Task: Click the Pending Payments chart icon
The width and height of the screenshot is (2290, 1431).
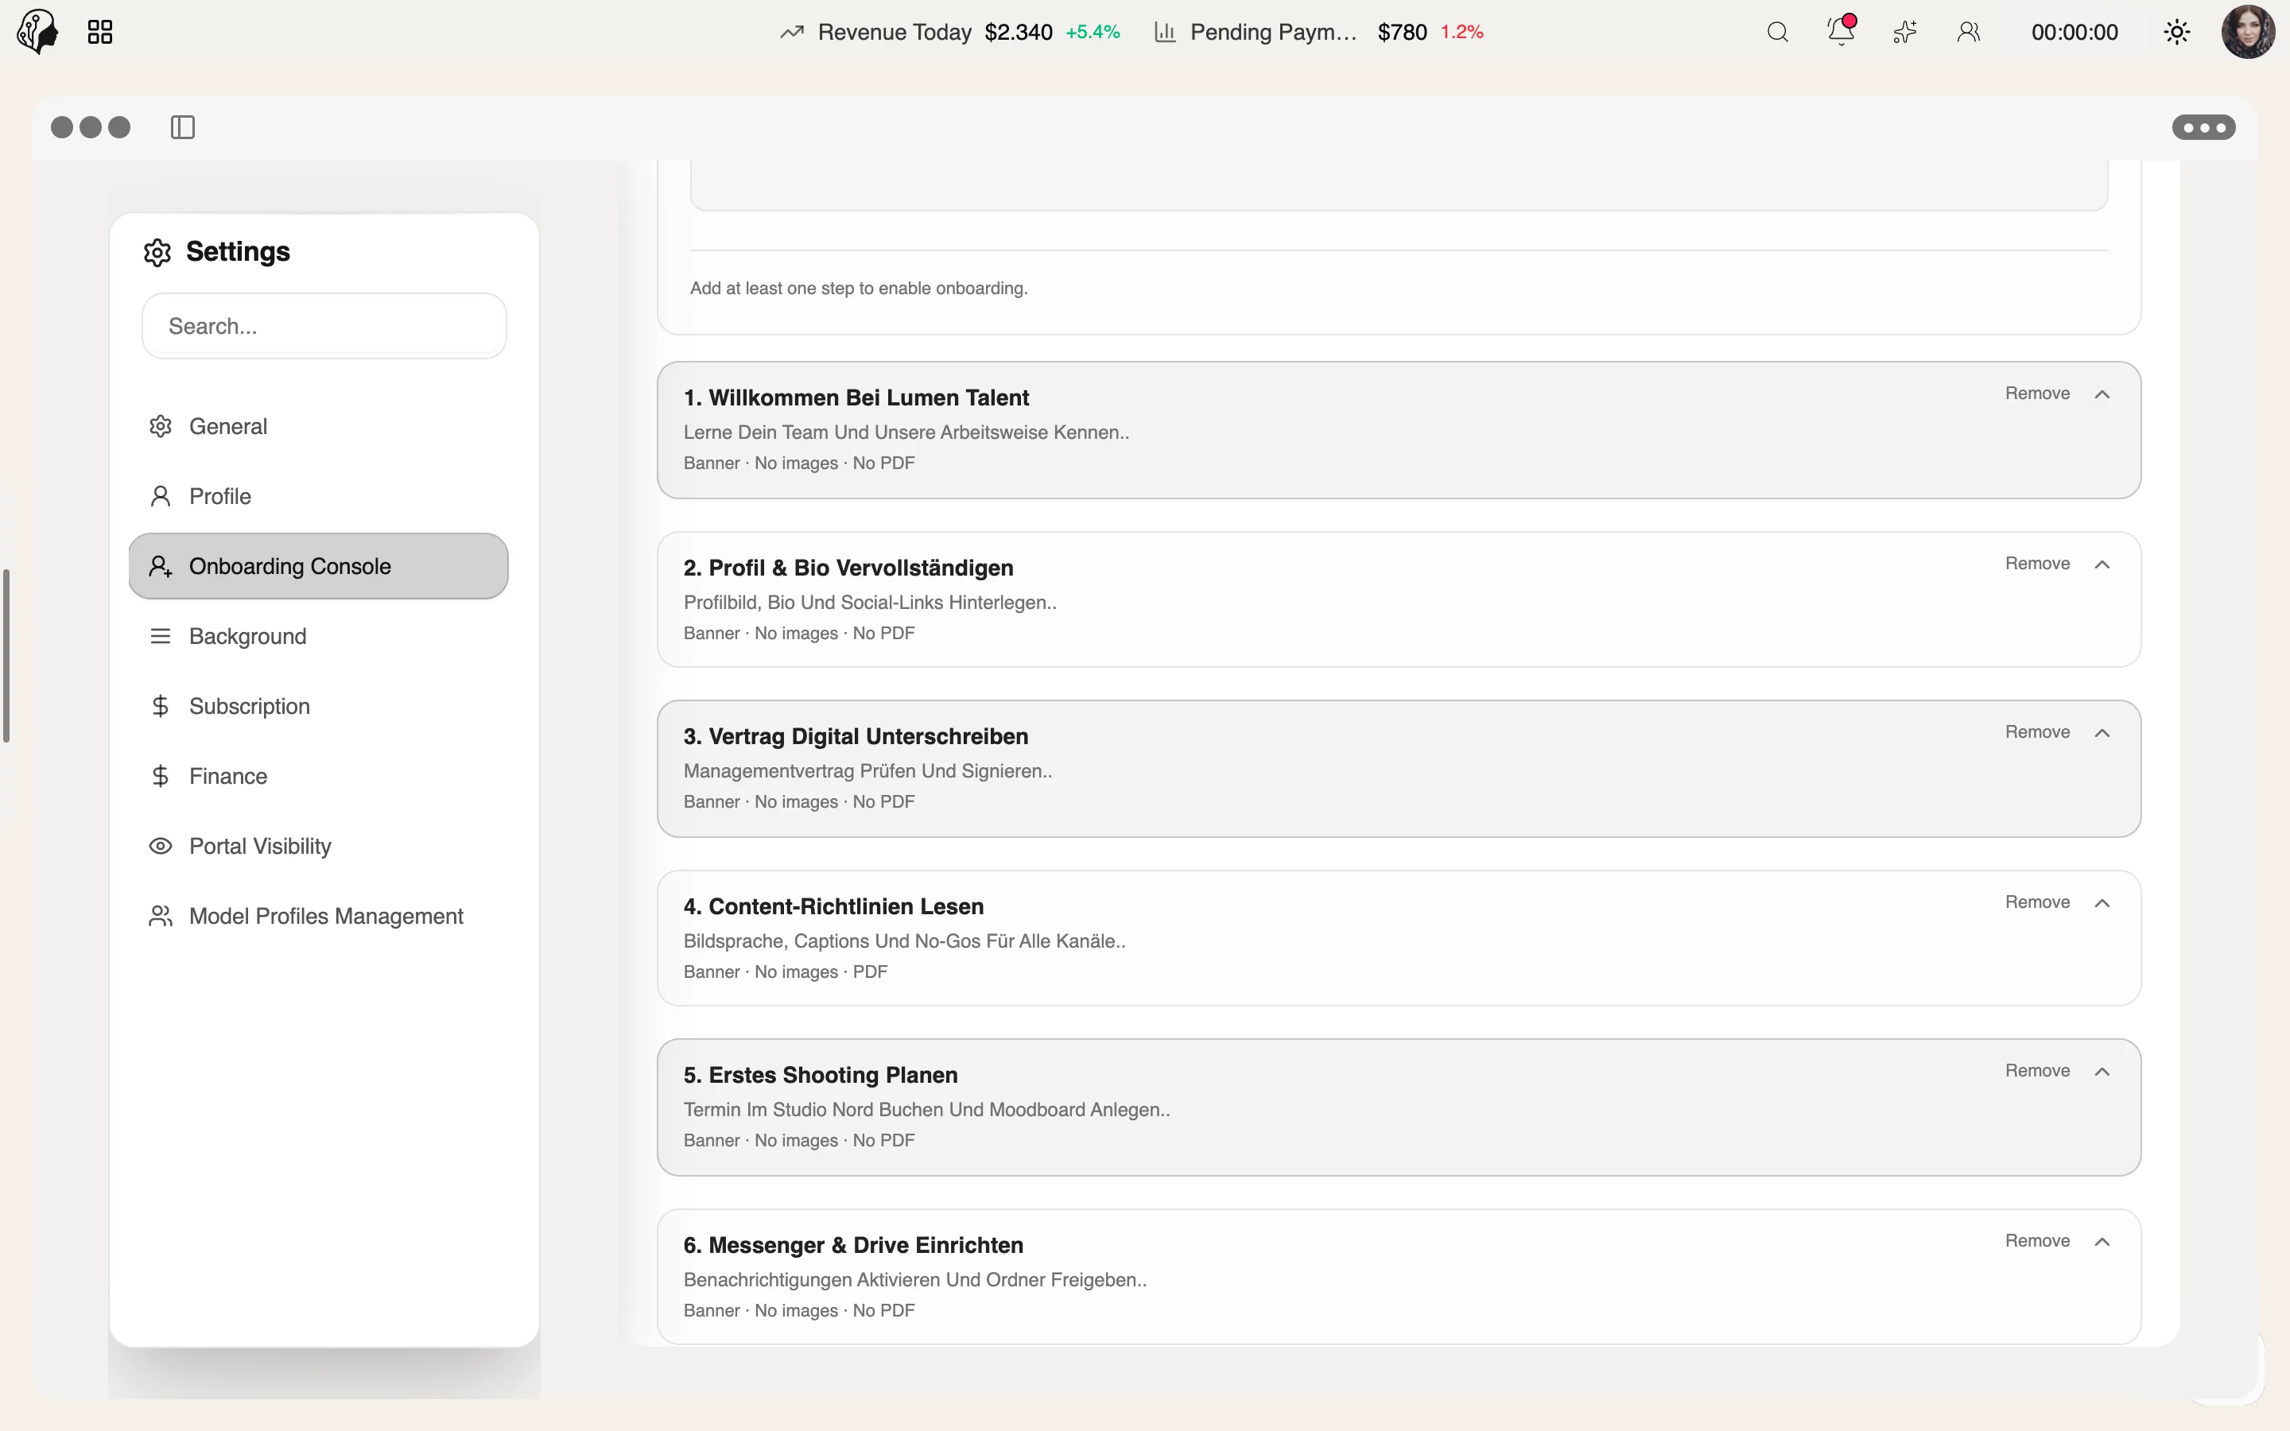Action: pos(1165,32)
